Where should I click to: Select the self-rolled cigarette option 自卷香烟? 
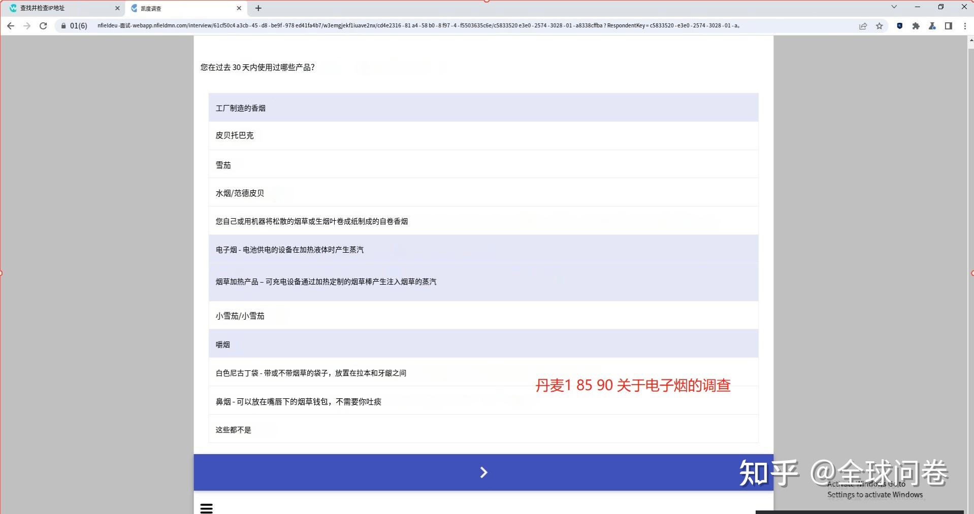[x=483, y=221]
